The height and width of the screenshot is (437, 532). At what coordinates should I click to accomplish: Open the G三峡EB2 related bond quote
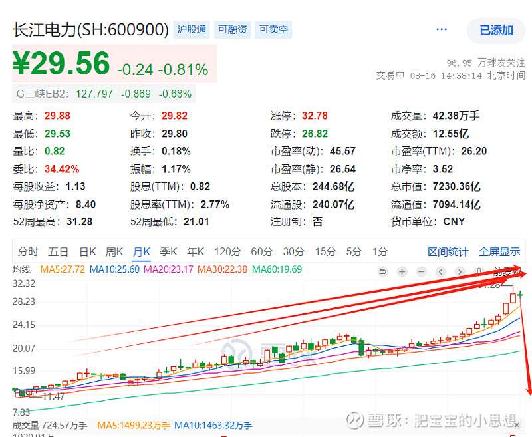coord(104,94)
